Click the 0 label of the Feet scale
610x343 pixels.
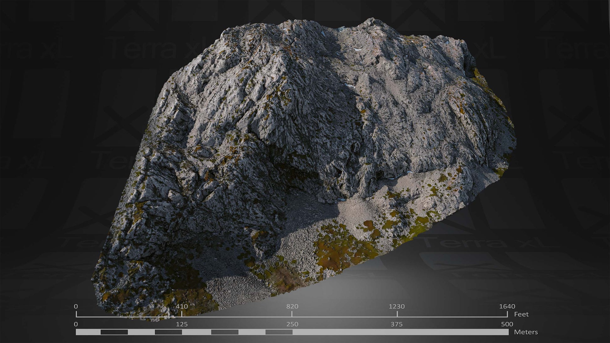click(x=76, y=306)
